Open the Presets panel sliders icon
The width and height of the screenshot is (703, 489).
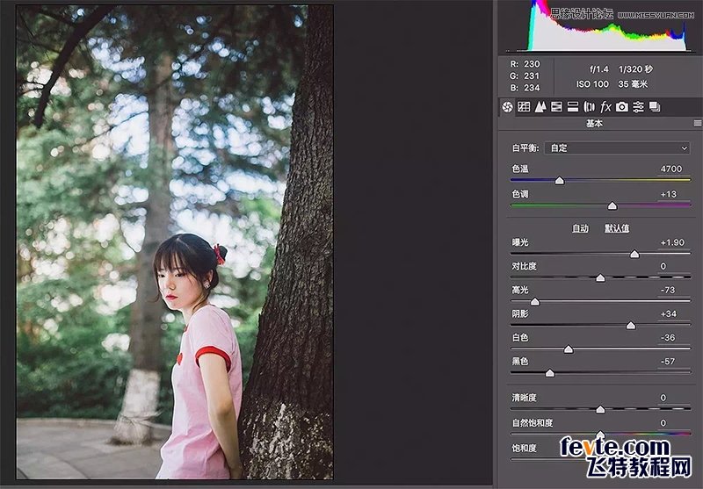coord(639,106)
